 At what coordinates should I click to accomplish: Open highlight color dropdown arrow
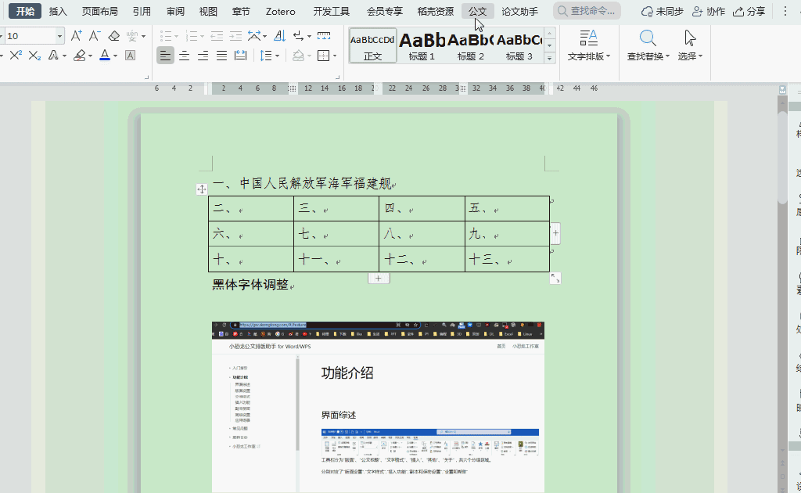91,56
